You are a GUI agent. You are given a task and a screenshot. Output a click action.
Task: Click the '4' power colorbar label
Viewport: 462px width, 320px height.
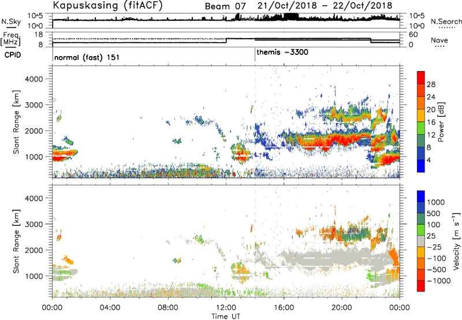tap(429, 160)
